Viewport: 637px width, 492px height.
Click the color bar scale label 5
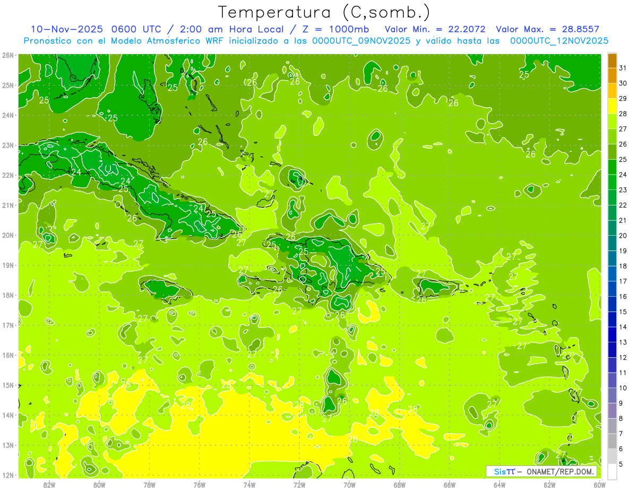pos(622,464)
